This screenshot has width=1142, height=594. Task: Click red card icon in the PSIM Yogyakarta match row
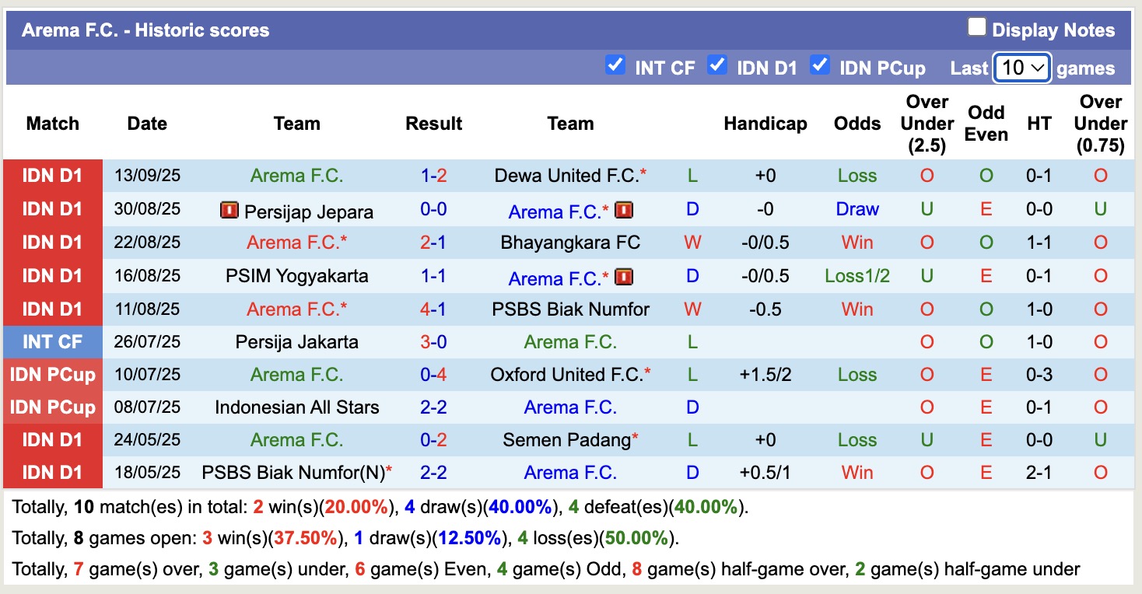click(624, 277)
